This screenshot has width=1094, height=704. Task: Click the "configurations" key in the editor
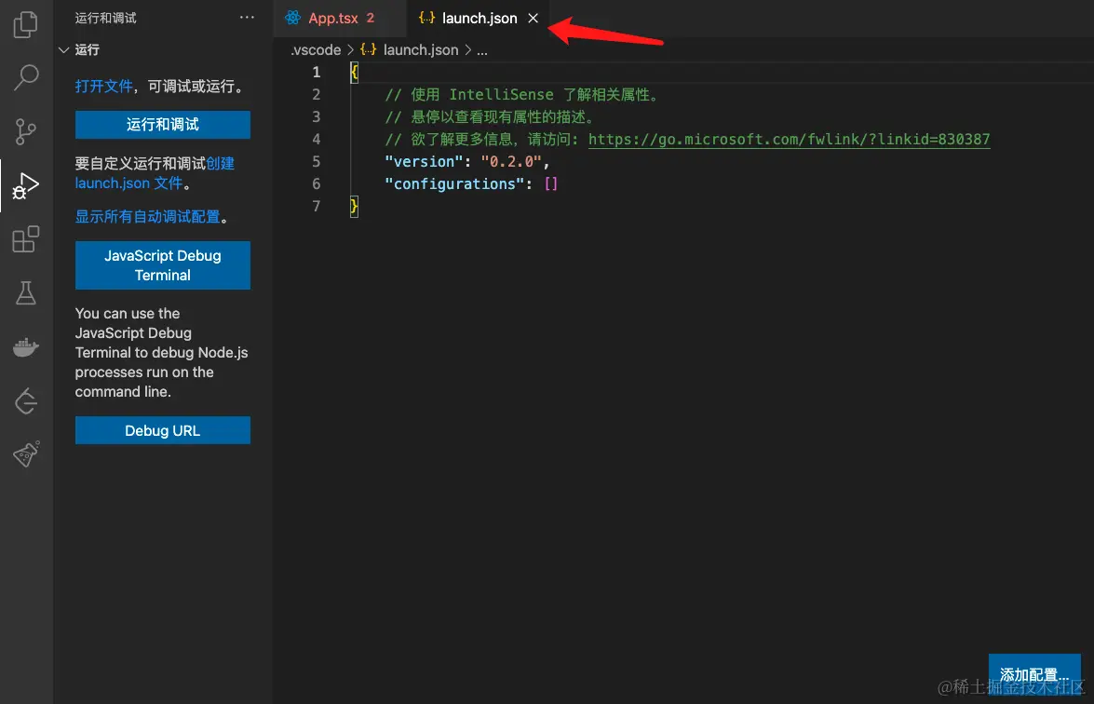tap(454, 184)
